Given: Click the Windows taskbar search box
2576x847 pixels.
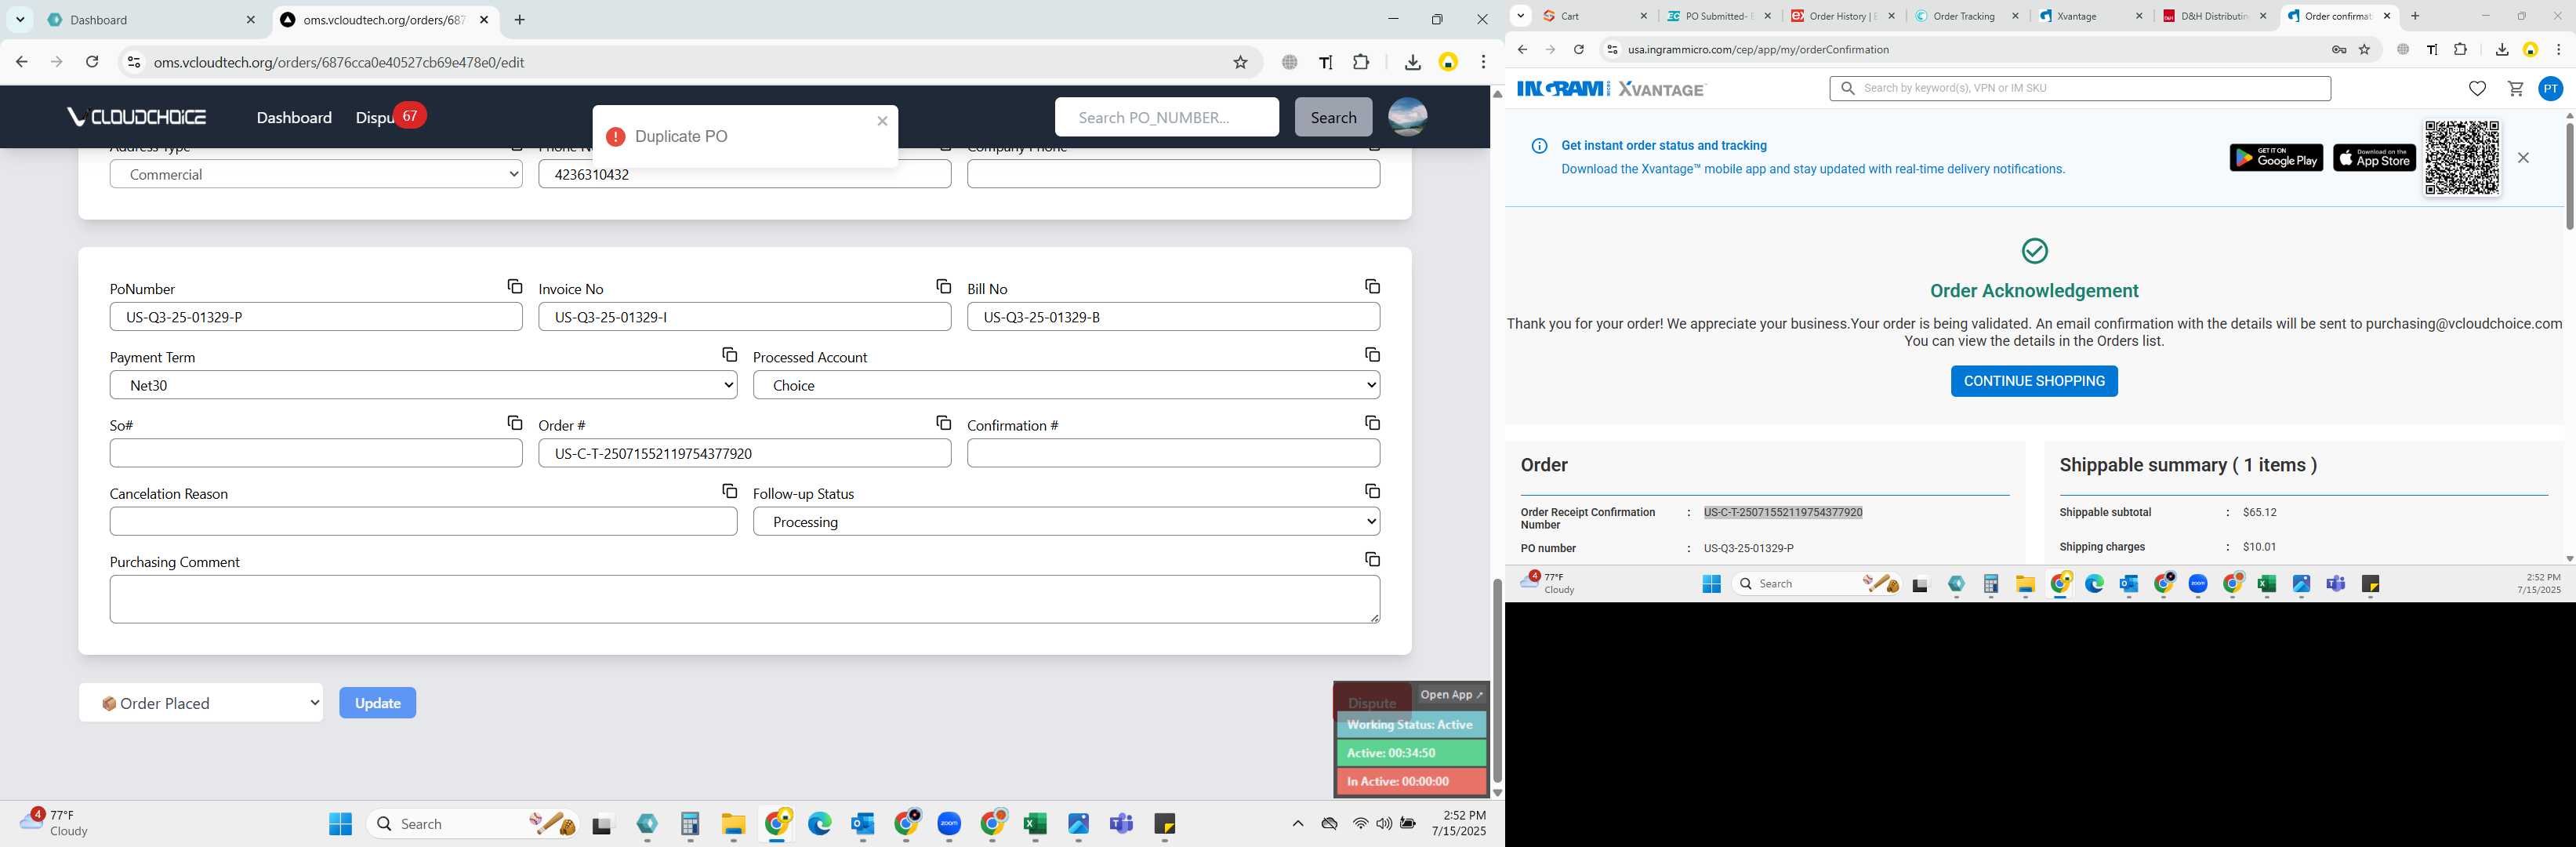Looking at the screenshot, I should point(473,824).
